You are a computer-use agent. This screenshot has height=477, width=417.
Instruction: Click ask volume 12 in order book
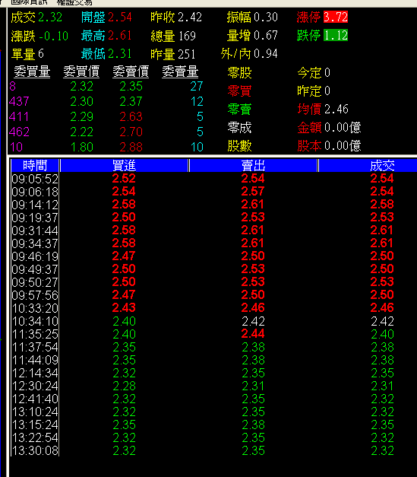pyautogui.click(x=197, y=101)
